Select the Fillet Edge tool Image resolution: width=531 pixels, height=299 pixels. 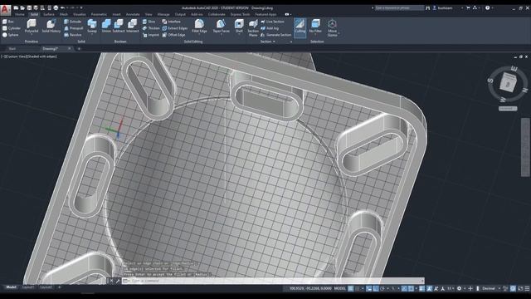pyautogui.click(x=199, y=25)
